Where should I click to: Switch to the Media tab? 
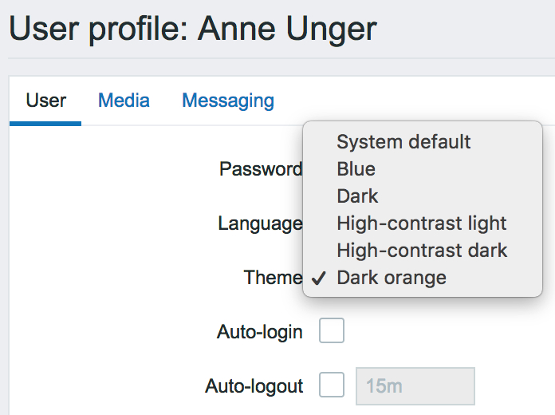click(x=124, y=101)
